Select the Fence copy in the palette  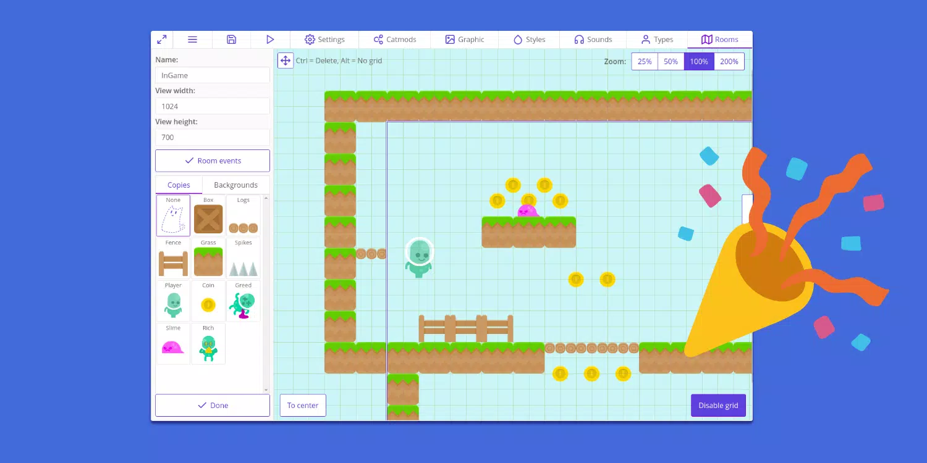[173, 258]
